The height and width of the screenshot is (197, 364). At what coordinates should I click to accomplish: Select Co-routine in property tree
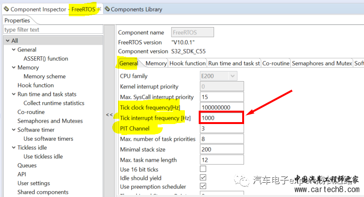tap(31, 112)
